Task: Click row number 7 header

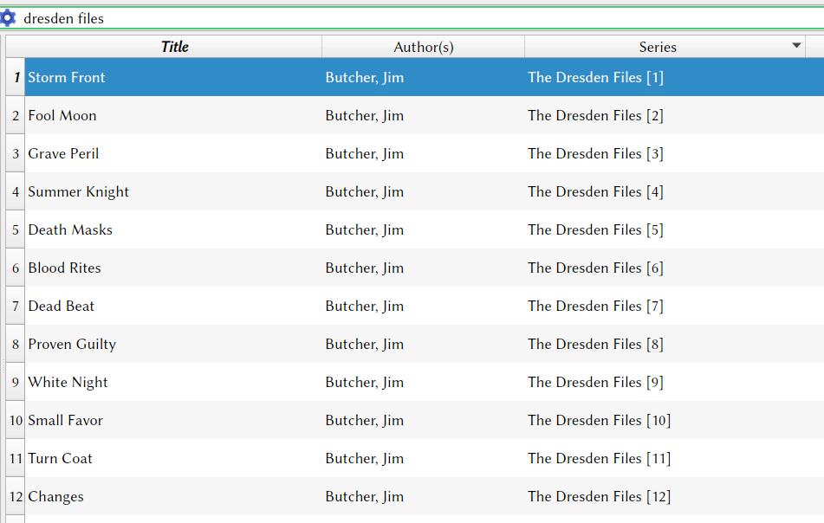Action: tap(16, 306)
